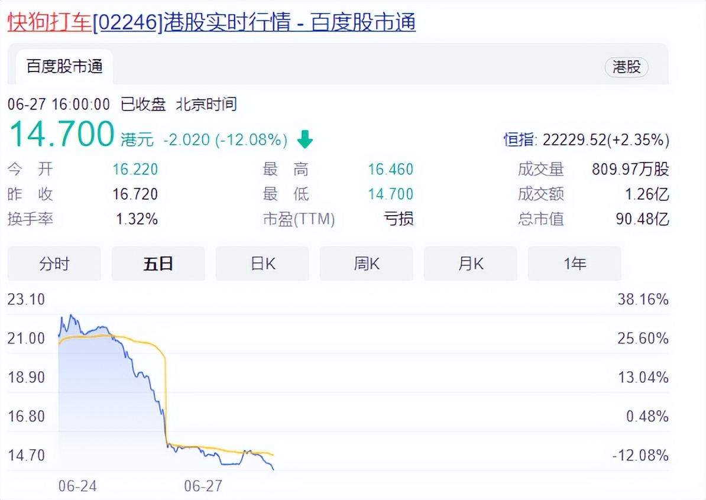Click the 06-24 date label on chart axis
706x500 pixels.
click(77, 486)
